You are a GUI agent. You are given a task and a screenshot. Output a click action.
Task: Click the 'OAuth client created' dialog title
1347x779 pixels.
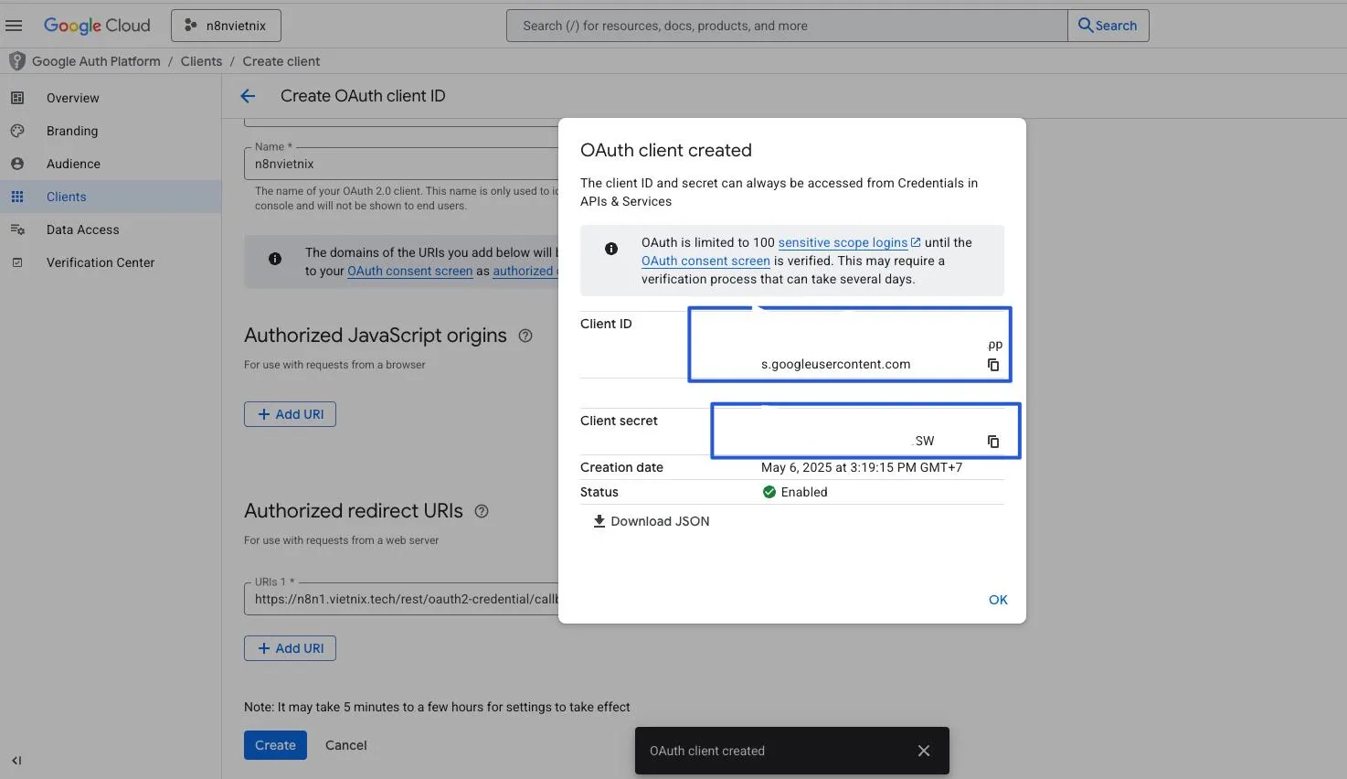coord(666,150)
